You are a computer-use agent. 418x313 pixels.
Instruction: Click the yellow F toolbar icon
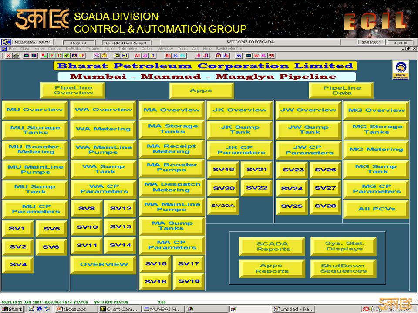tap(82, 56)
